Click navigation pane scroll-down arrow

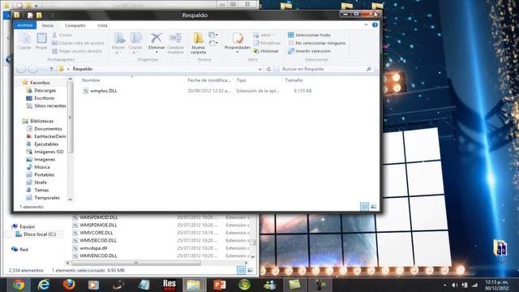pyautogui.click(x=70, y=200)
